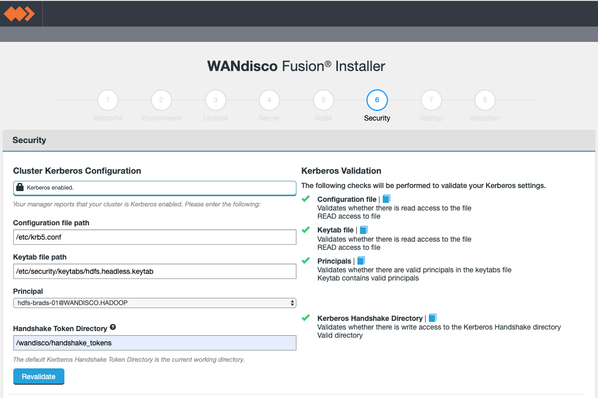
Task: Open Principals documentation book icon
Action: tap(361, 261)
